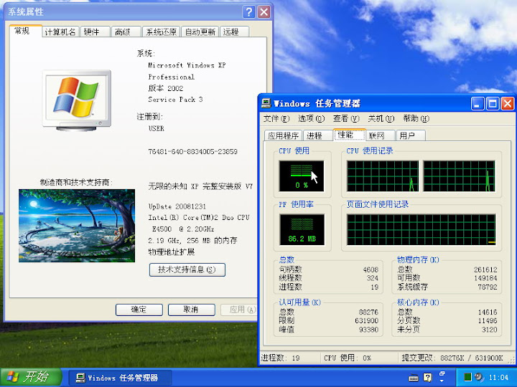Screen dimensions: 517x387
Task: Open the 远程 tab
Action: point(234,32)
